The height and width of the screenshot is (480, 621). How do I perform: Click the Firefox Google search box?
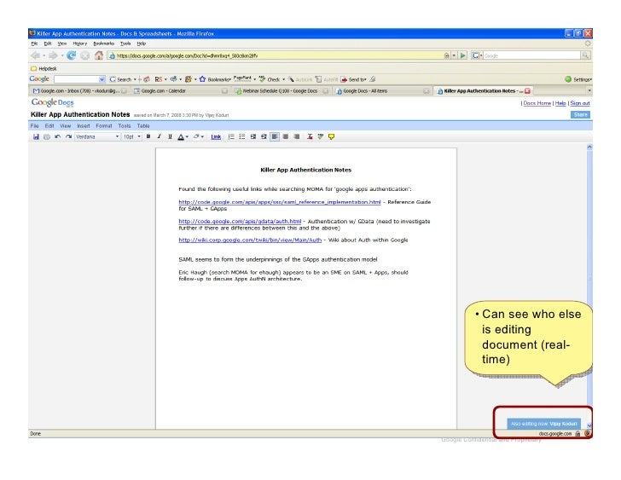point(531,55)
